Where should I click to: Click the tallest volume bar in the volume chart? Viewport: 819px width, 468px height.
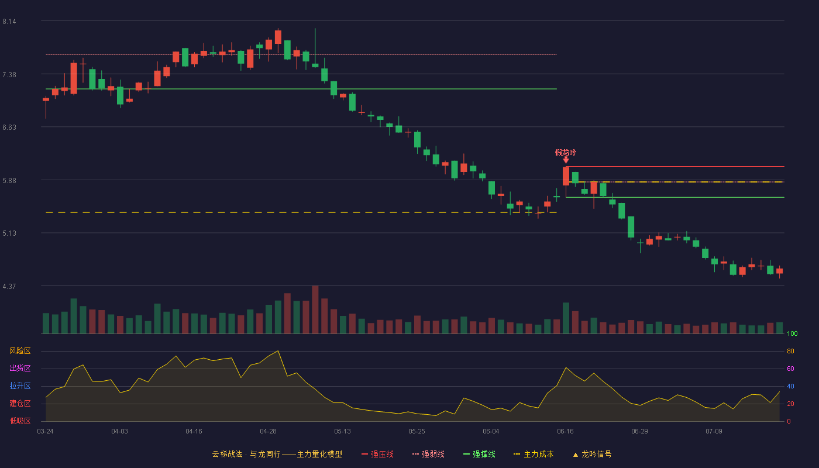(x=315, y=309)
